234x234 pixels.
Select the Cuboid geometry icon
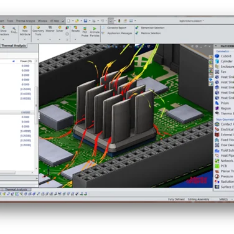[x=217, y=56]
